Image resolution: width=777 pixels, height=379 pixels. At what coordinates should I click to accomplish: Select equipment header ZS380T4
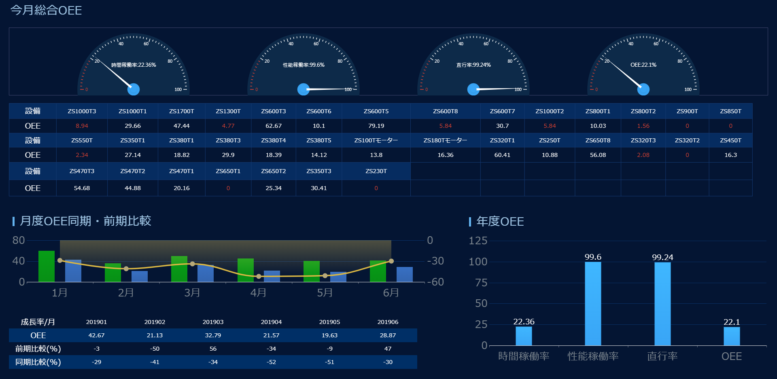click(x=274, y=140)
